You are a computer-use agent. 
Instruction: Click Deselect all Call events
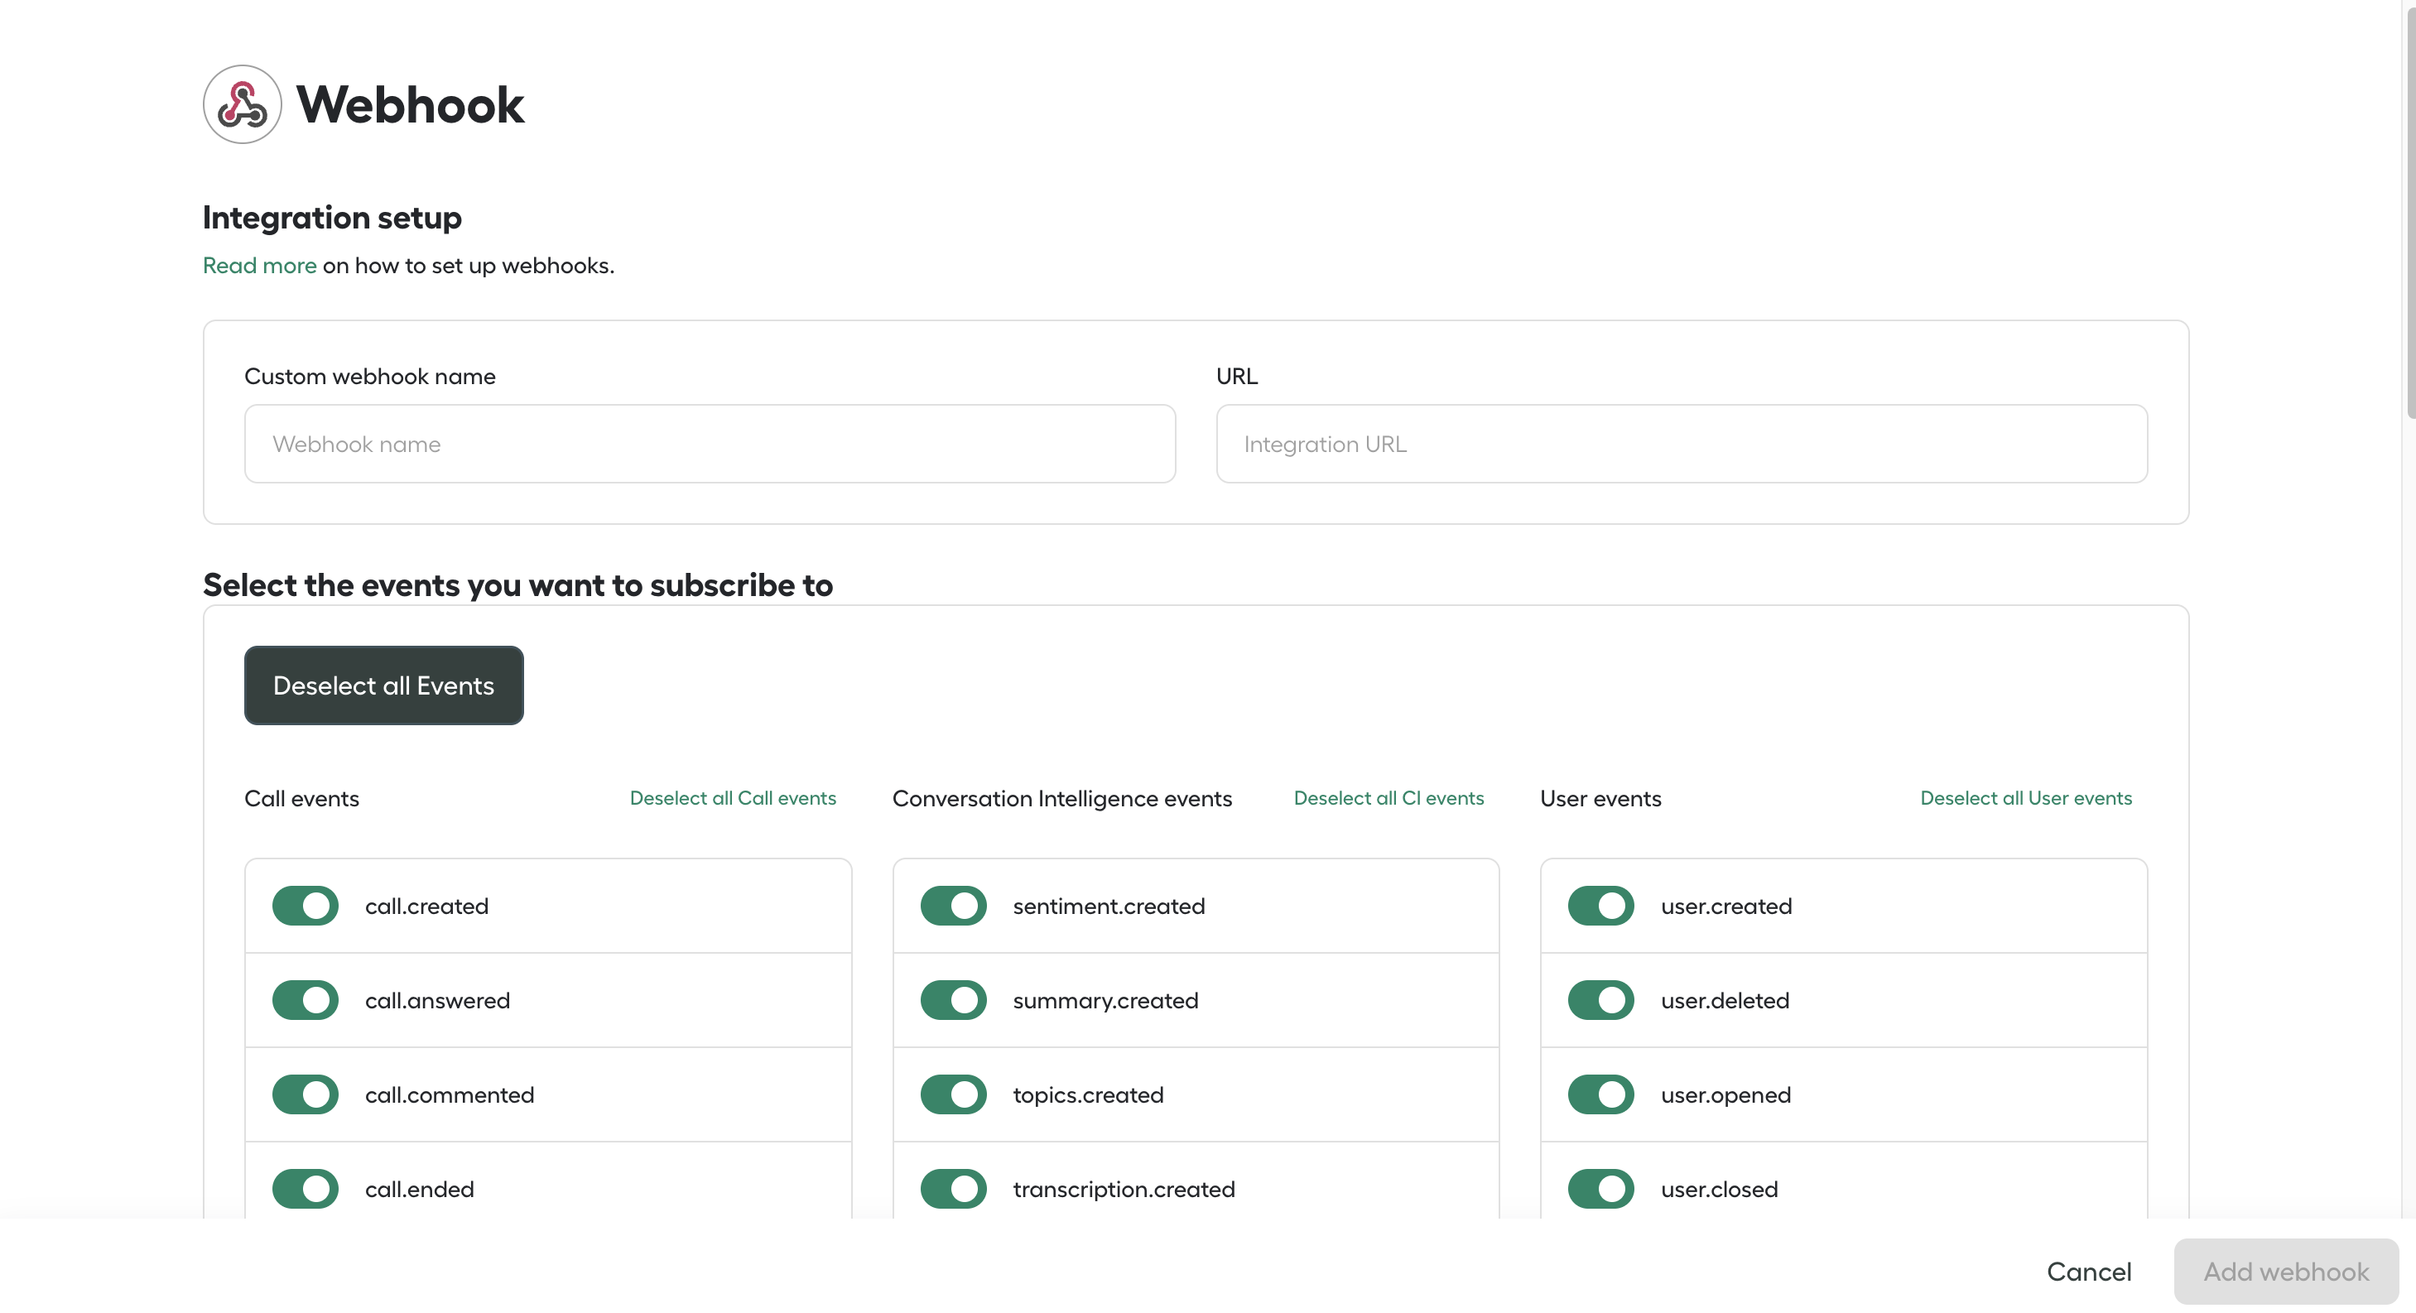[x=734, y=798]
